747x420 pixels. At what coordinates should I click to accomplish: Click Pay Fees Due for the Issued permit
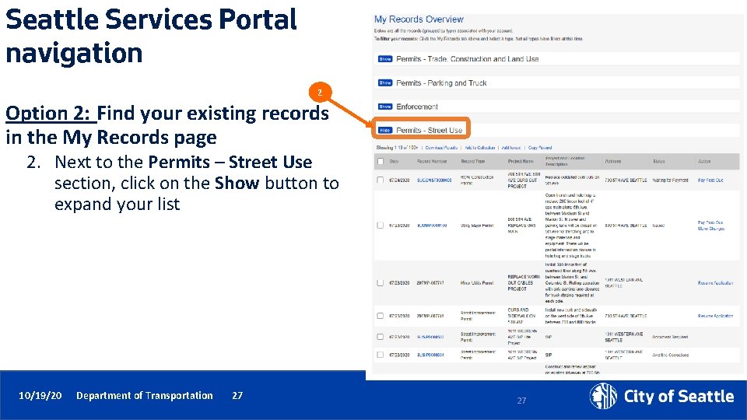(x=710, y=222)
